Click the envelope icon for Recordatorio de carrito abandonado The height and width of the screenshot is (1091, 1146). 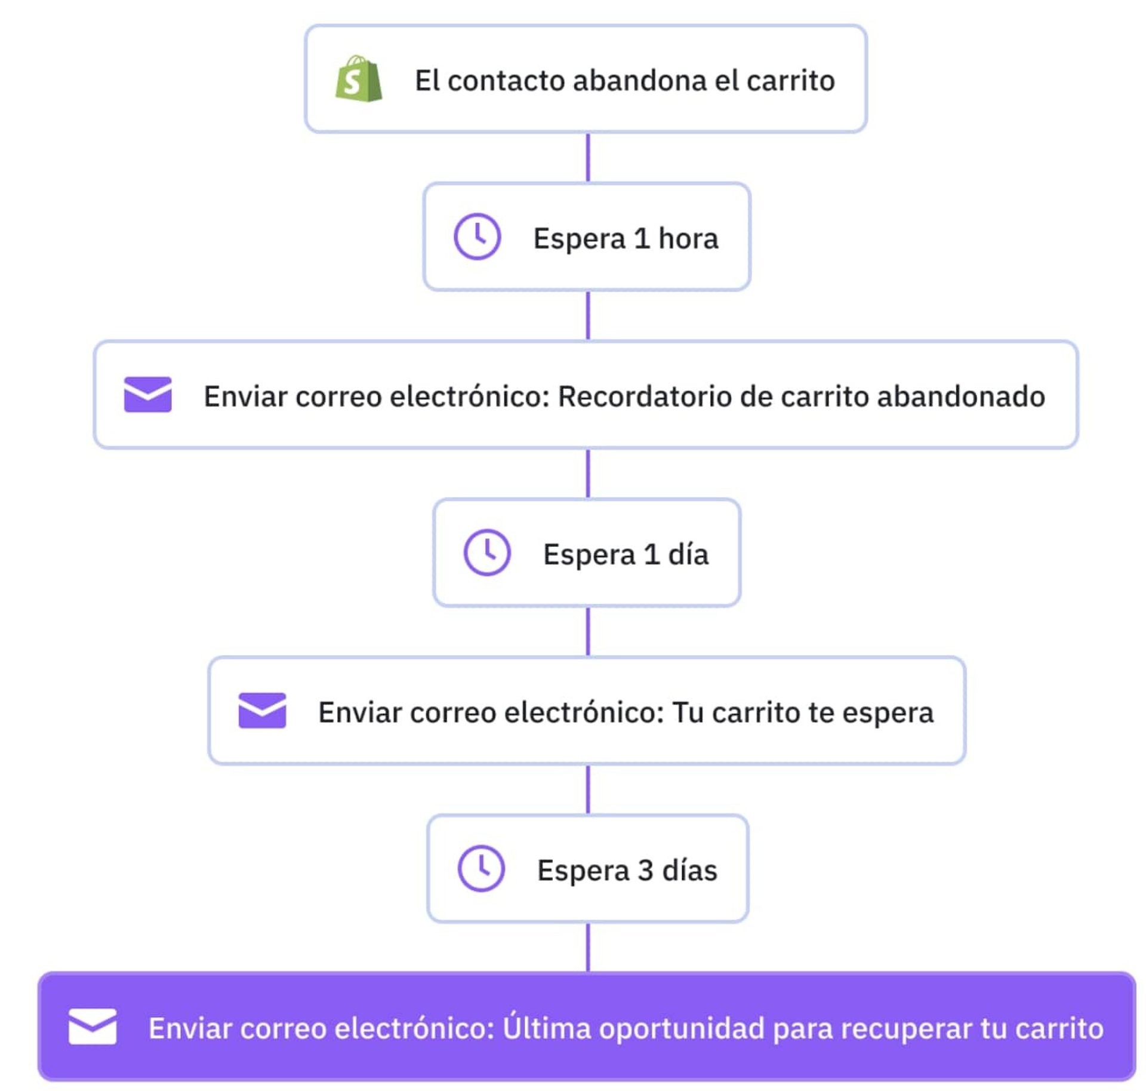coord(147,394)
